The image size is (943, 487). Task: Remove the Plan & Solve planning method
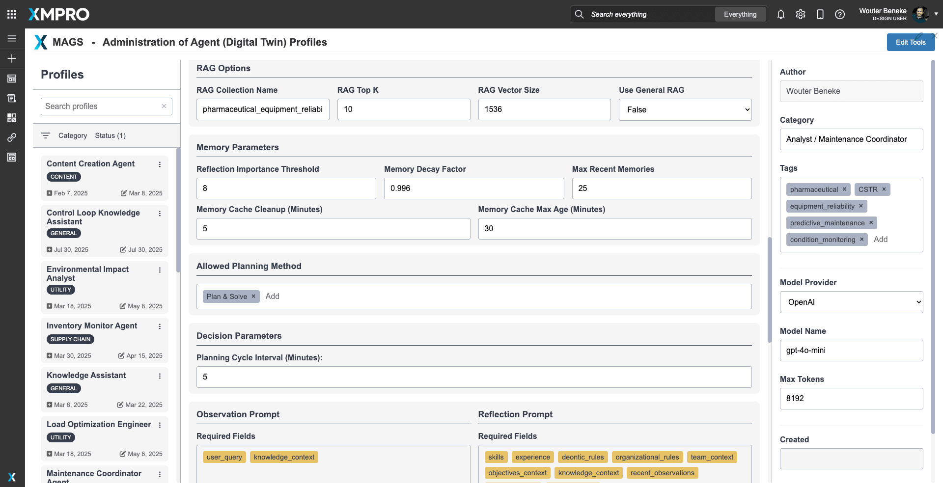253,297
